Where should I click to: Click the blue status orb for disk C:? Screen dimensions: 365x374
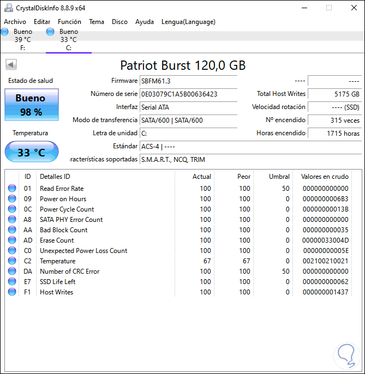point(50,32)
